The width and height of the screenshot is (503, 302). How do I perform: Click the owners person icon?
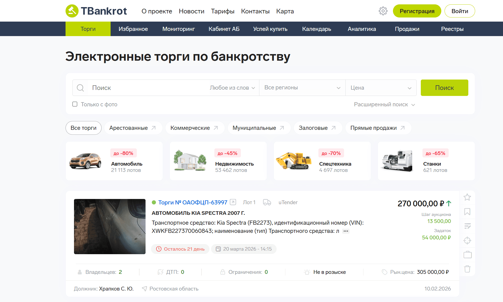coord(80,272)
